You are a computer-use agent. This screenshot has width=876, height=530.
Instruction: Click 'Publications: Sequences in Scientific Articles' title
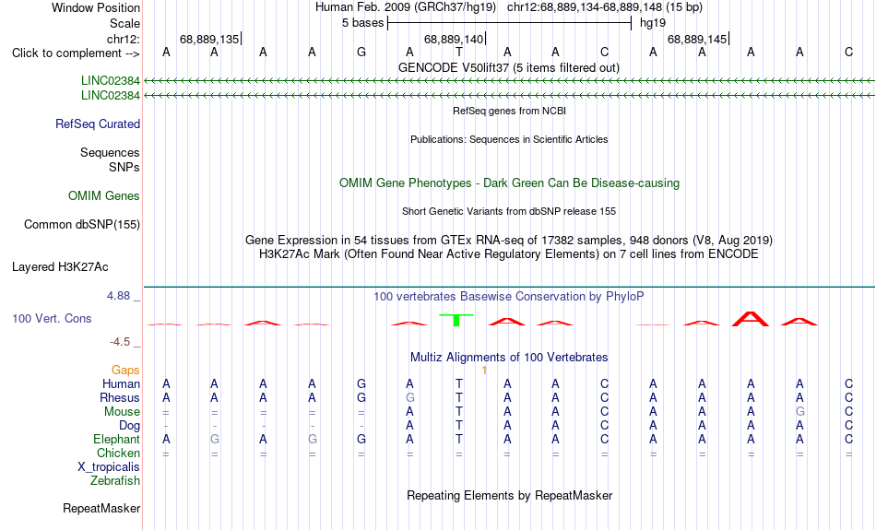509,139
